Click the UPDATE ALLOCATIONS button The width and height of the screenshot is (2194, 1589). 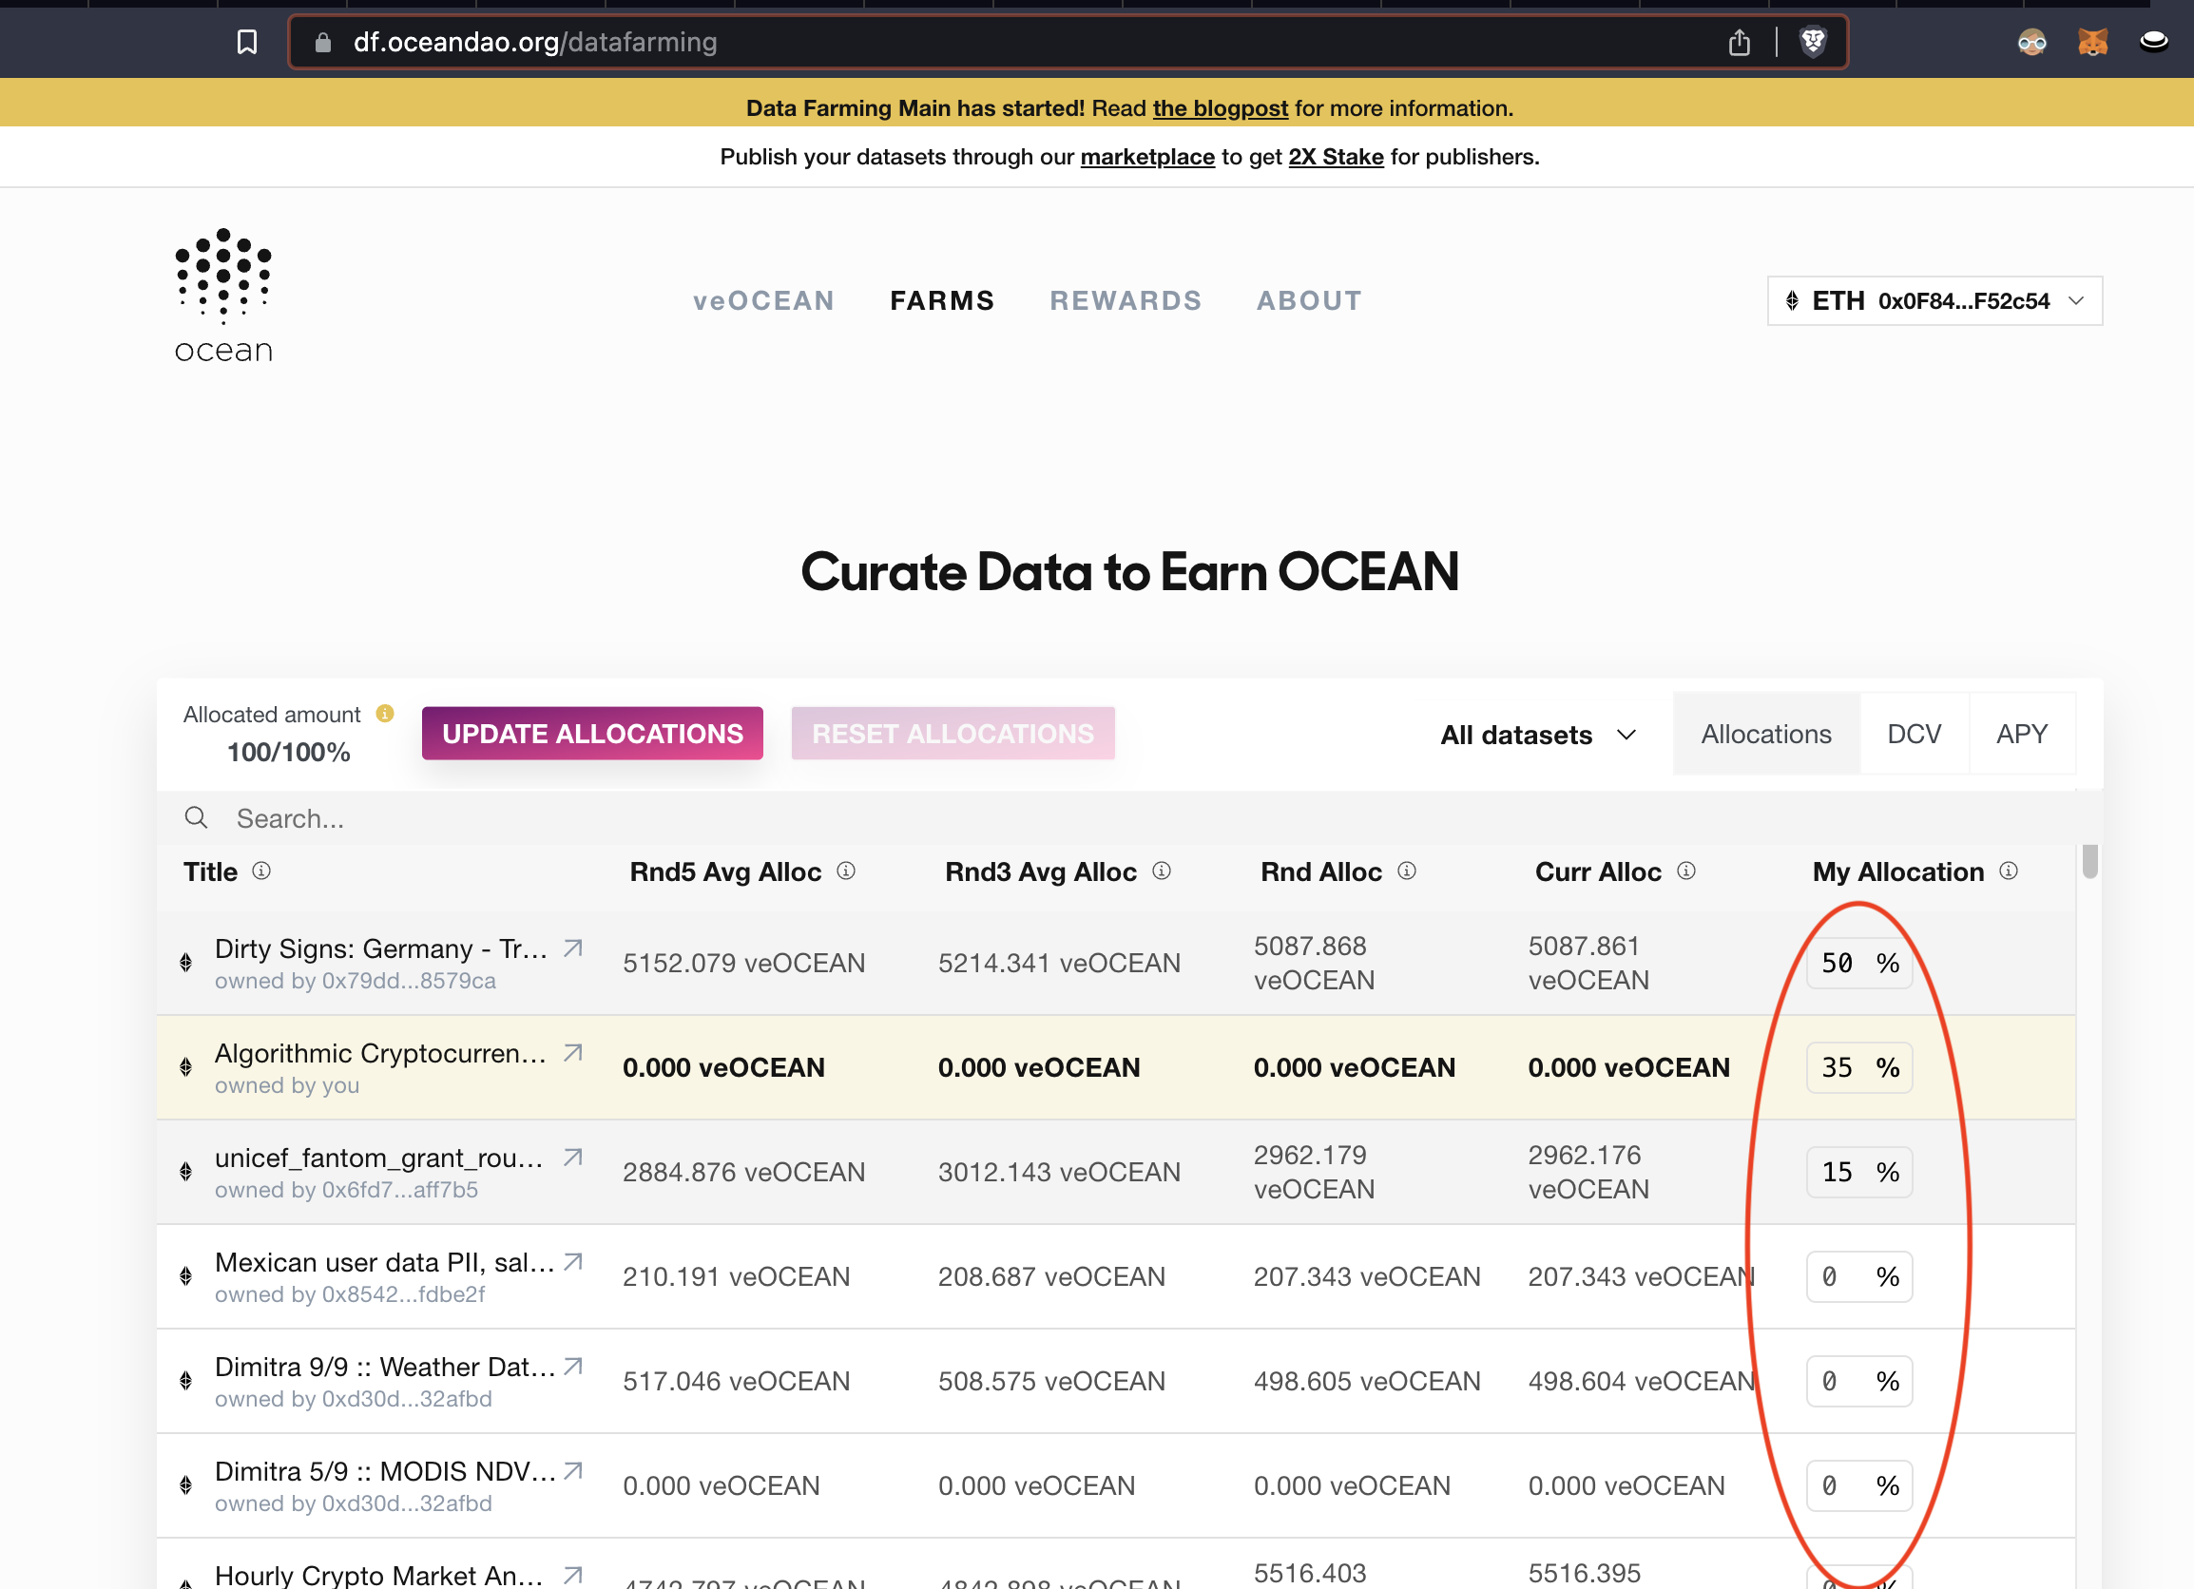pos(592,733)
